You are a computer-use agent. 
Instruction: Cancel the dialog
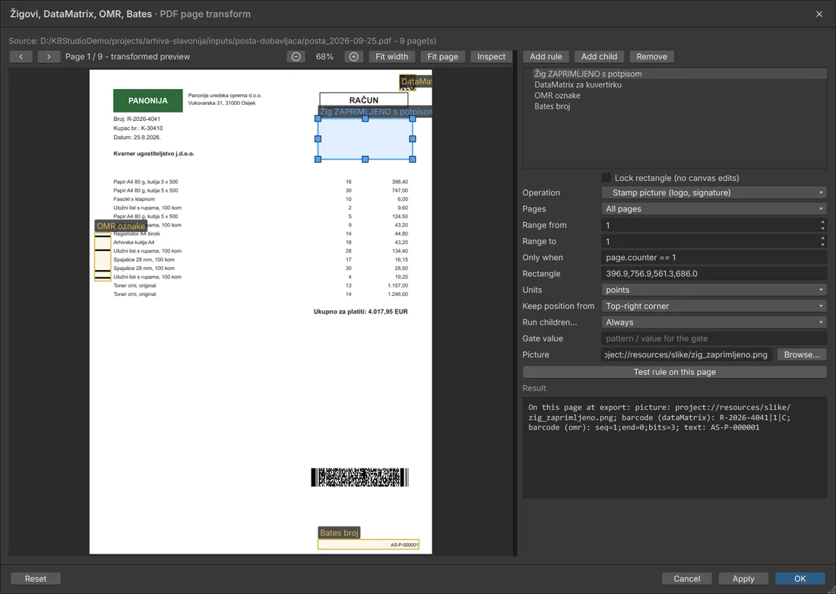687,579
